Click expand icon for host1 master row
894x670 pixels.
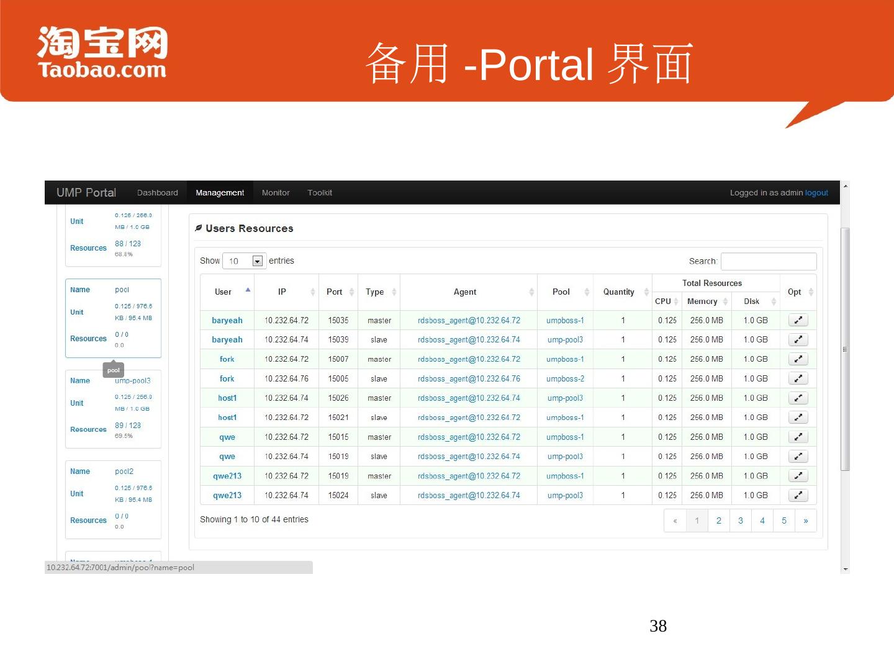[798, 398]
